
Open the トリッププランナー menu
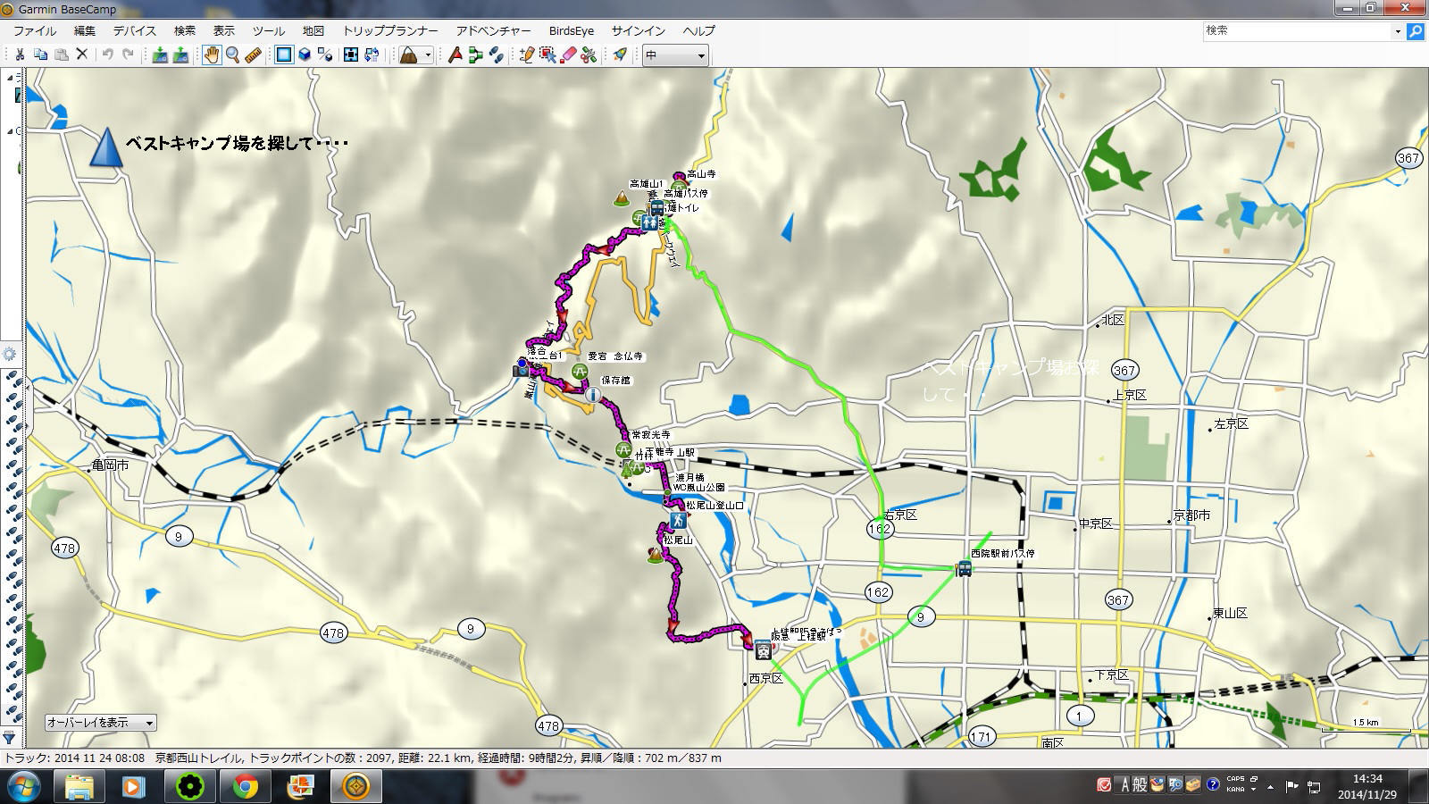390,30
